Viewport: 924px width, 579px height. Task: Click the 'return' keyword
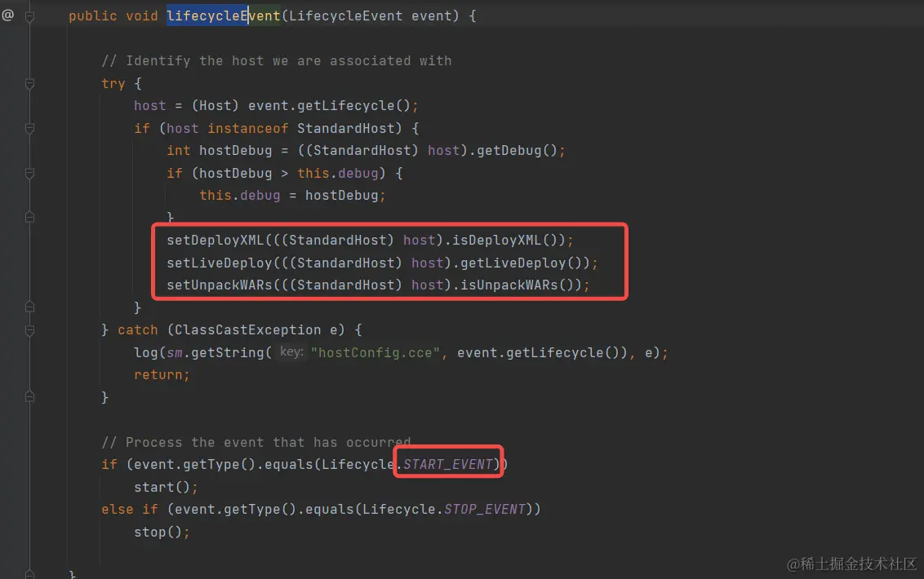pyautogui.click(x=158, y=374)
